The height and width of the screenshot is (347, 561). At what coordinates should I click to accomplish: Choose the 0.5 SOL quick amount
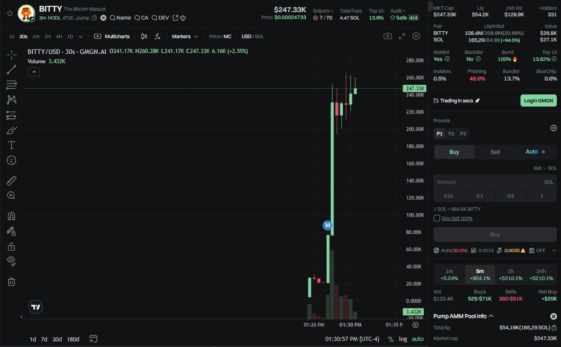511,196
